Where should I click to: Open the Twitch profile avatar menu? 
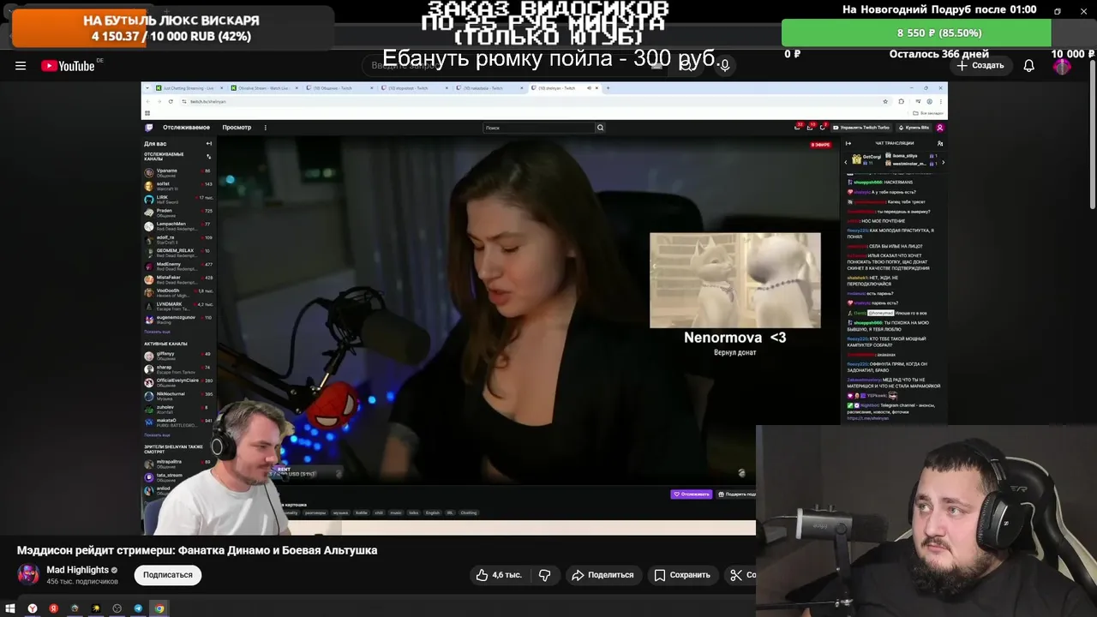(940, 128)
